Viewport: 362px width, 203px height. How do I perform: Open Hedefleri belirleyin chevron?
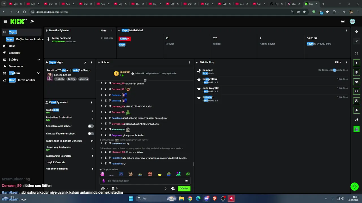click(92, 169)
